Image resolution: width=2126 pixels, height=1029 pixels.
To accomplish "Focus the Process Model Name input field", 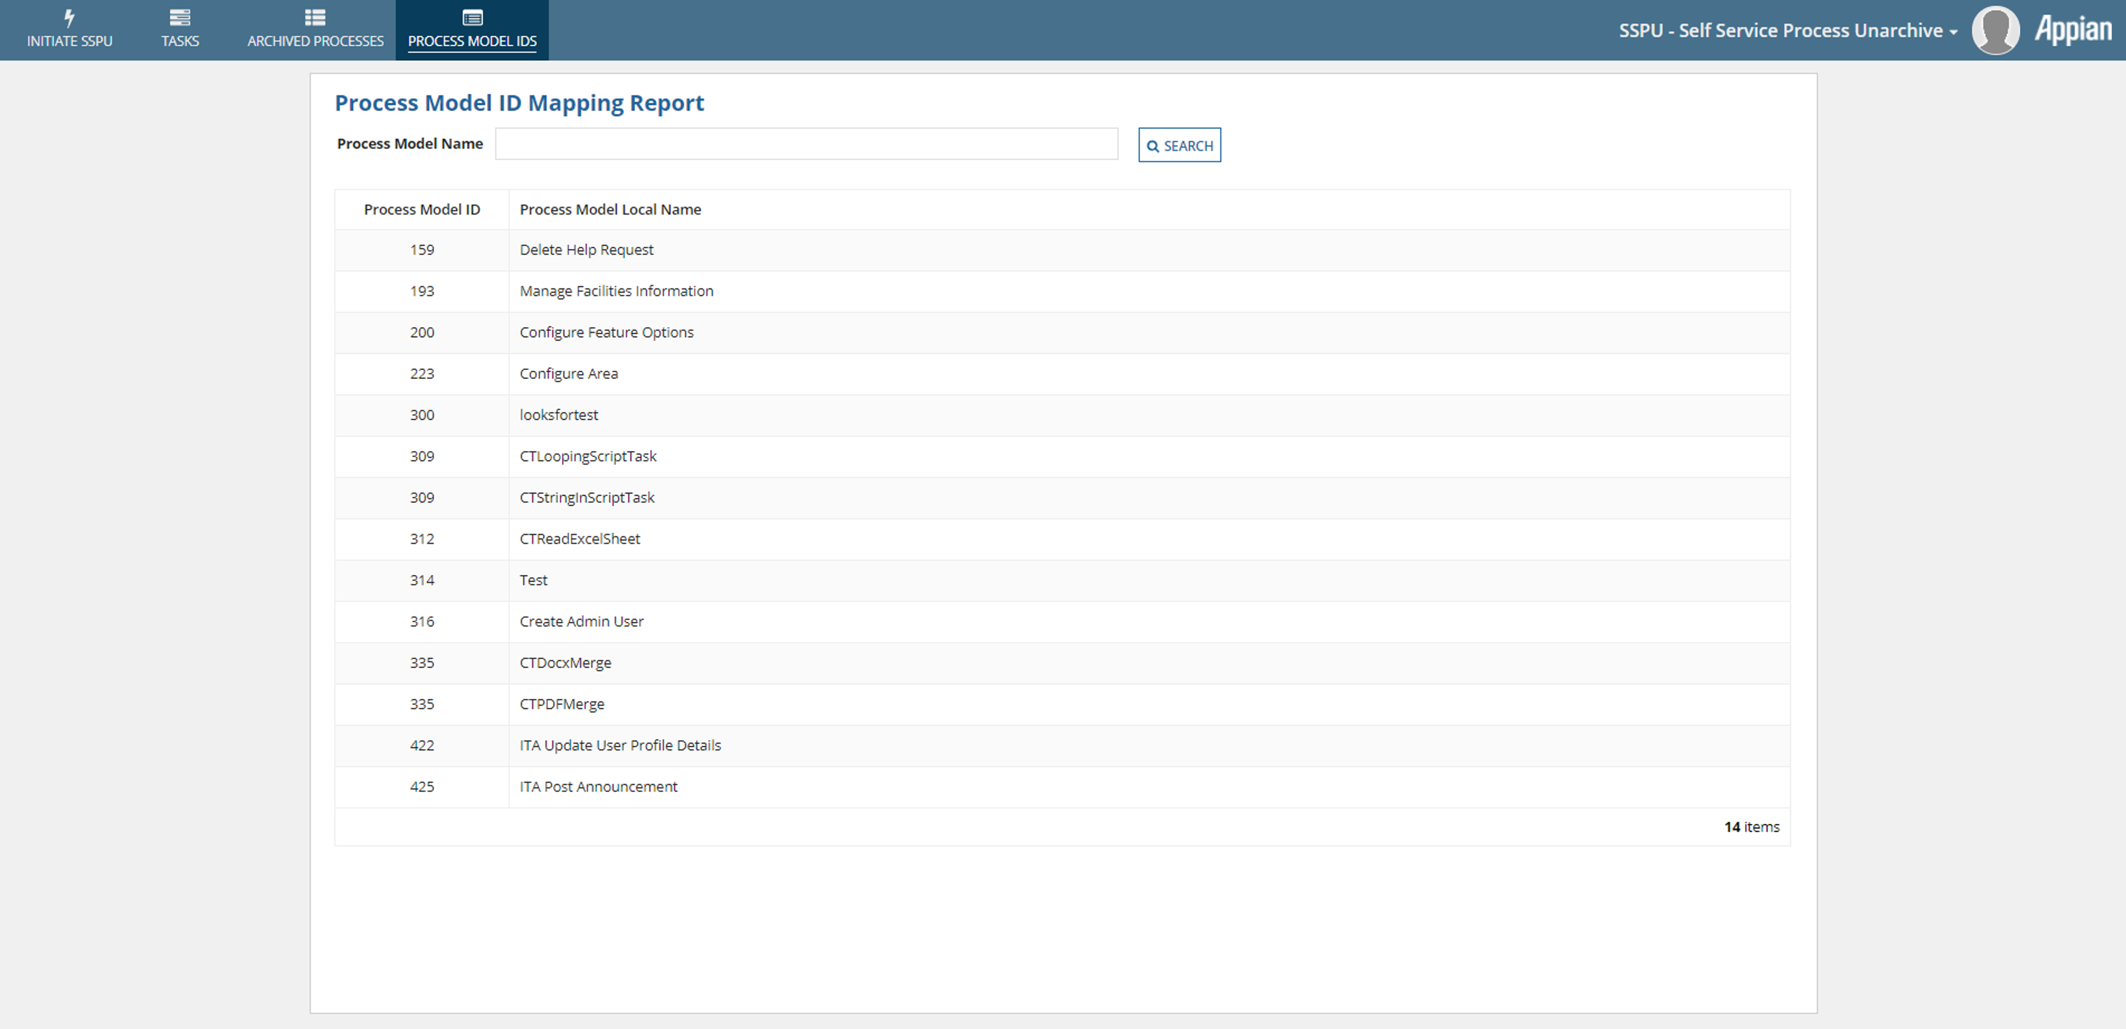I will point(806,143).
